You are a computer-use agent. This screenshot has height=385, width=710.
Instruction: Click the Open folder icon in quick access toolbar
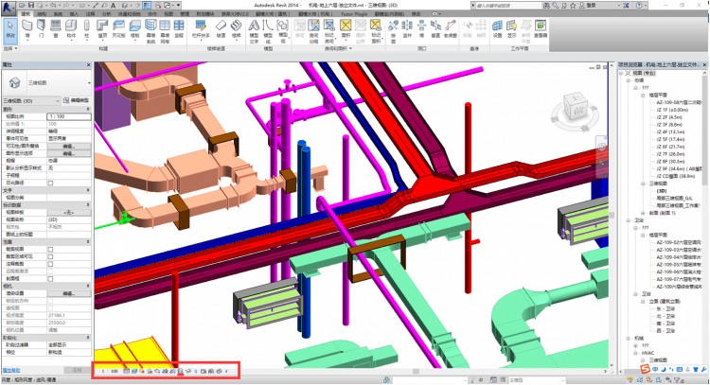click(21, 5)
